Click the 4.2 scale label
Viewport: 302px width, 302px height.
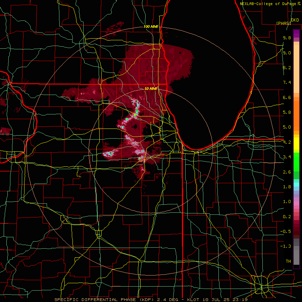tap(287, 142)
